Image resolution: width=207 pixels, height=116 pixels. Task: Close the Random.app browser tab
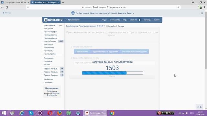[x=59, y=2]
